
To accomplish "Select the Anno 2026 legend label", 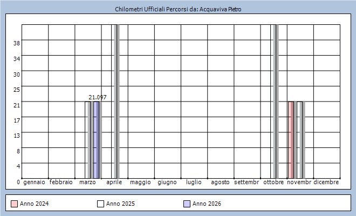I will [207, 204].
